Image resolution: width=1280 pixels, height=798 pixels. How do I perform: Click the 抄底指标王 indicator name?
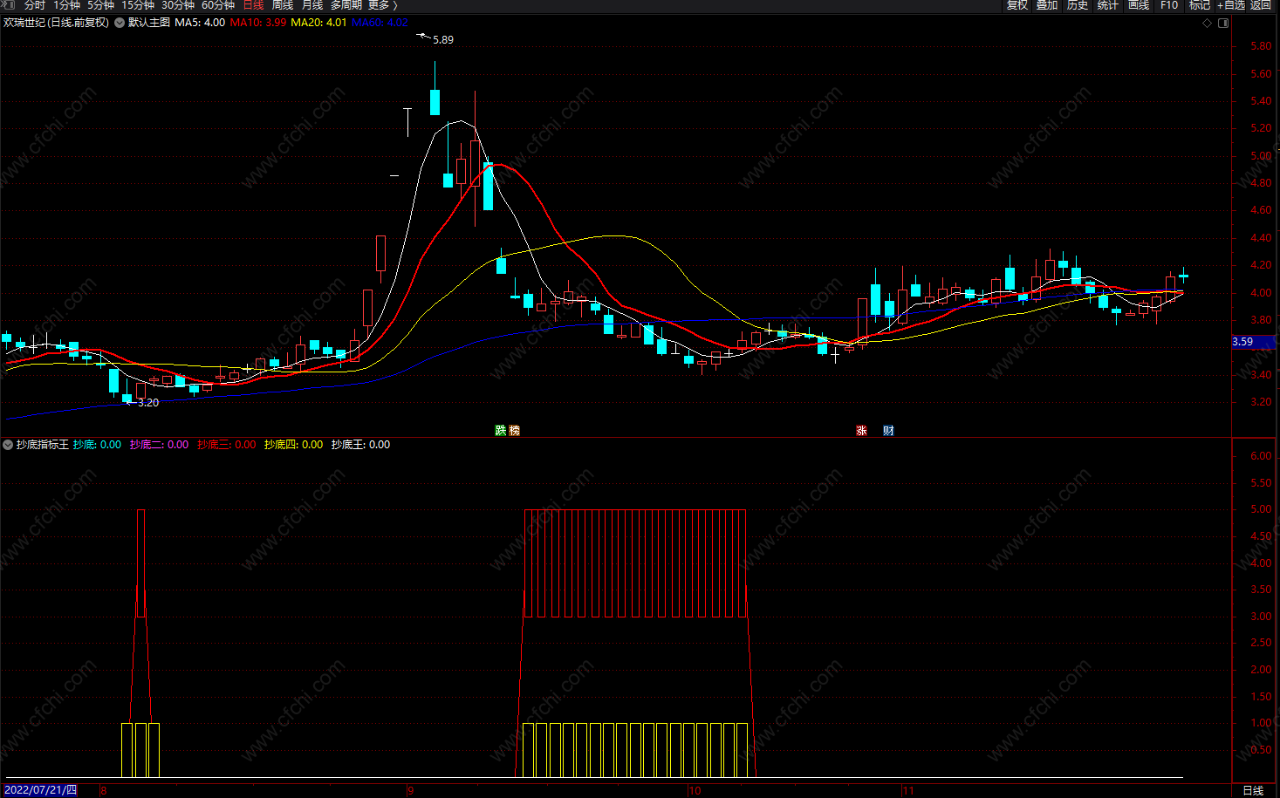point(43,445)
